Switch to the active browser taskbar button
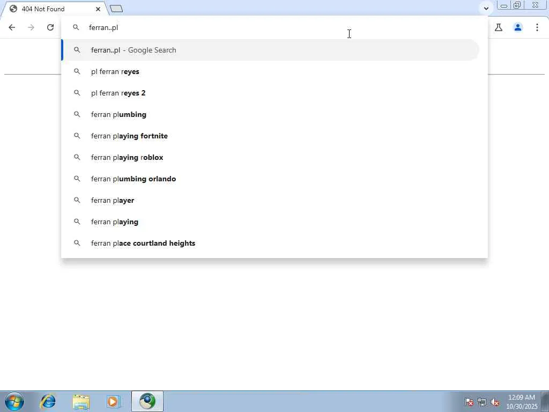This screenshot has width=549, height=412. tap(147, 401)
